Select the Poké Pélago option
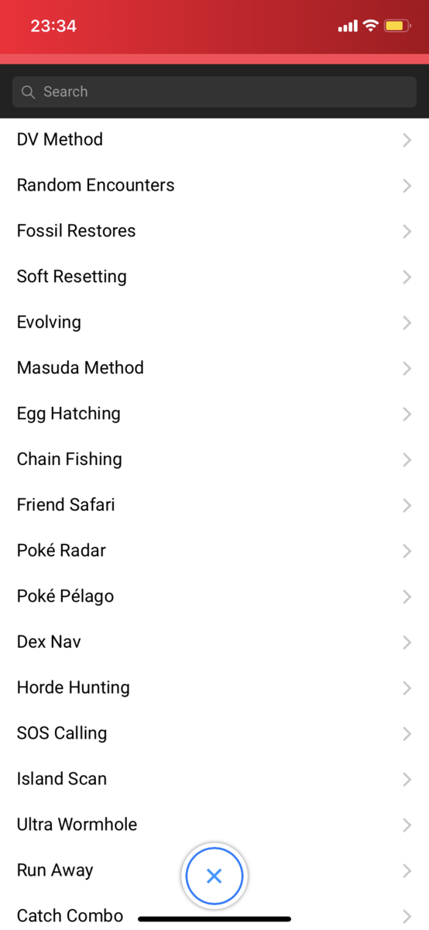The image size is (429, 930). click(214, 597)
